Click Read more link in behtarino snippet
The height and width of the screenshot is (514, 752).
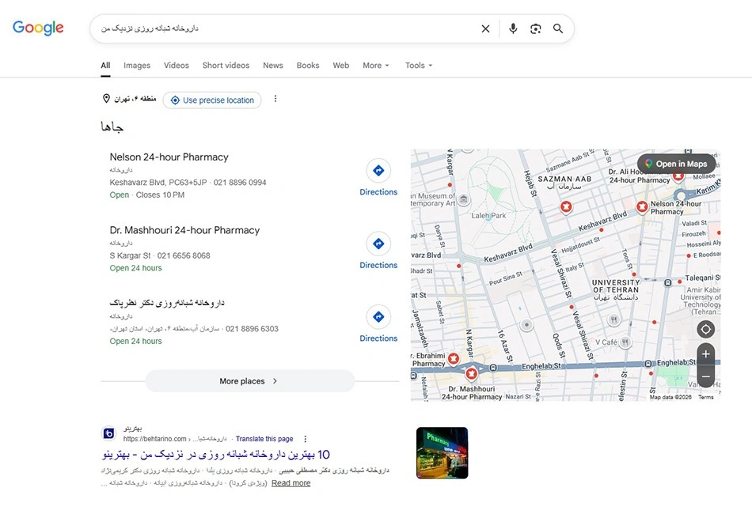[291, 483]
